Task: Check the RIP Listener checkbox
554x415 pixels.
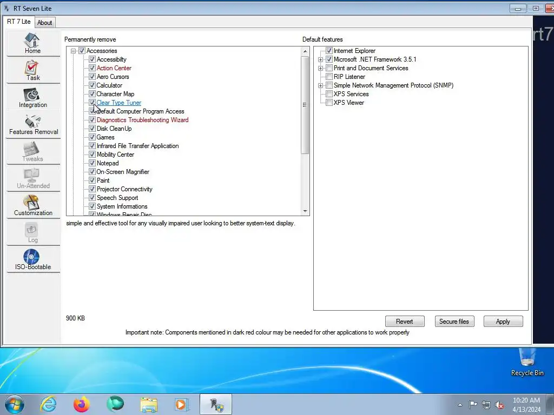Action: pyautogui.click(x=329, y=77)
